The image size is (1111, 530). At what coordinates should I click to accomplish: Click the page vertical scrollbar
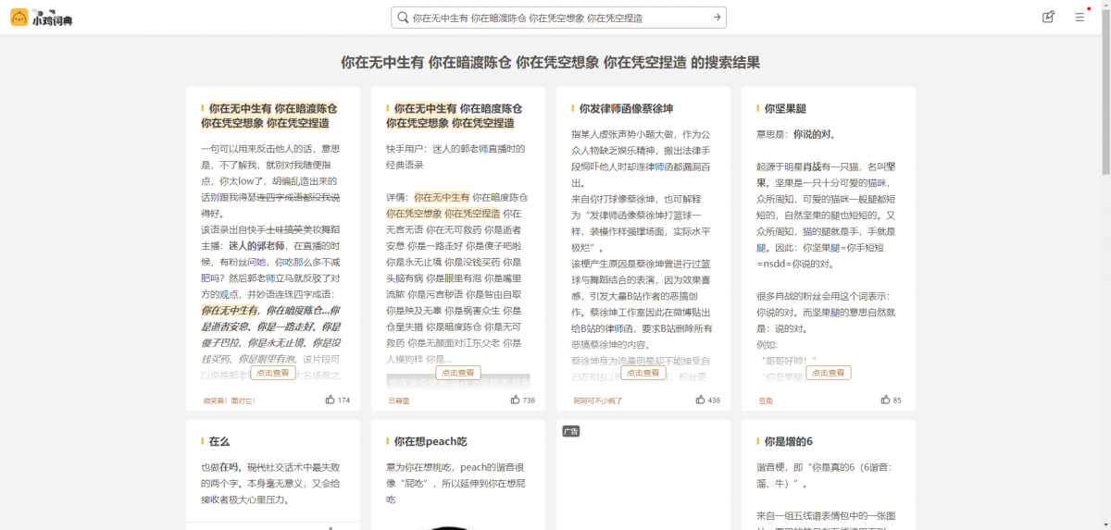tap(1105, 92)
